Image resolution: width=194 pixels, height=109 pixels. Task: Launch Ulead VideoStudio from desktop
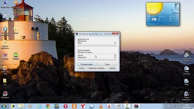point(186,96)
